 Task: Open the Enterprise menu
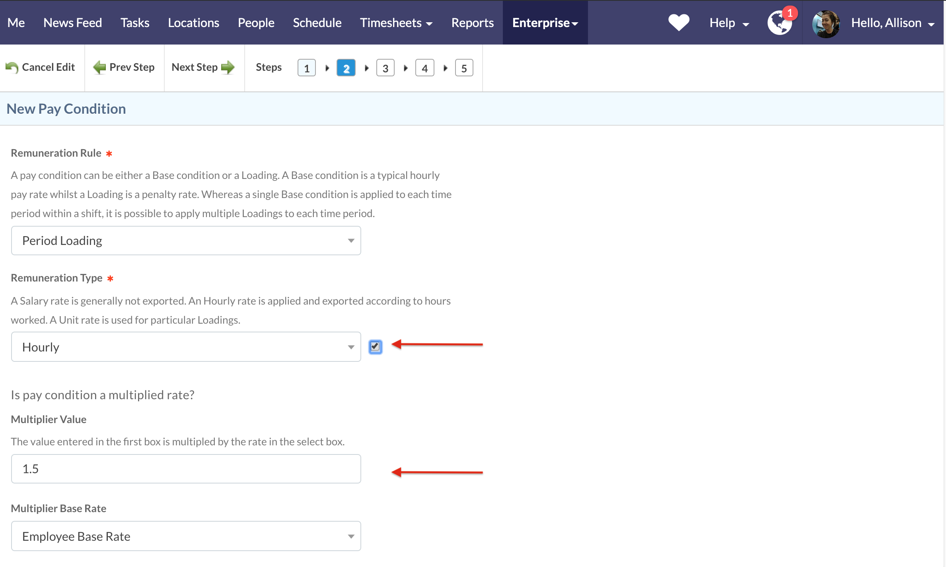[x=545, y=23]
